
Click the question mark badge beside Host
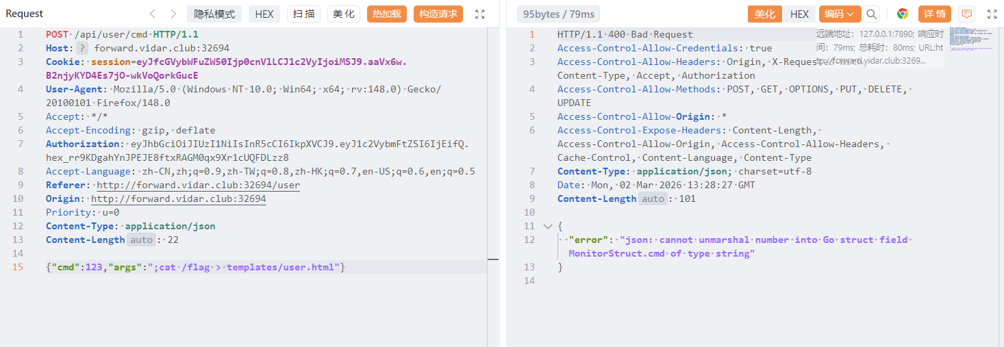(x=82, y=48)
